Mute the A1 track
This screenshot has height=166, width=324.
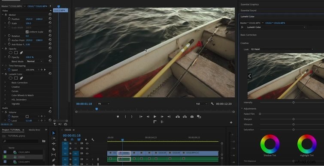pyautogui.click(x=87, y=159)
